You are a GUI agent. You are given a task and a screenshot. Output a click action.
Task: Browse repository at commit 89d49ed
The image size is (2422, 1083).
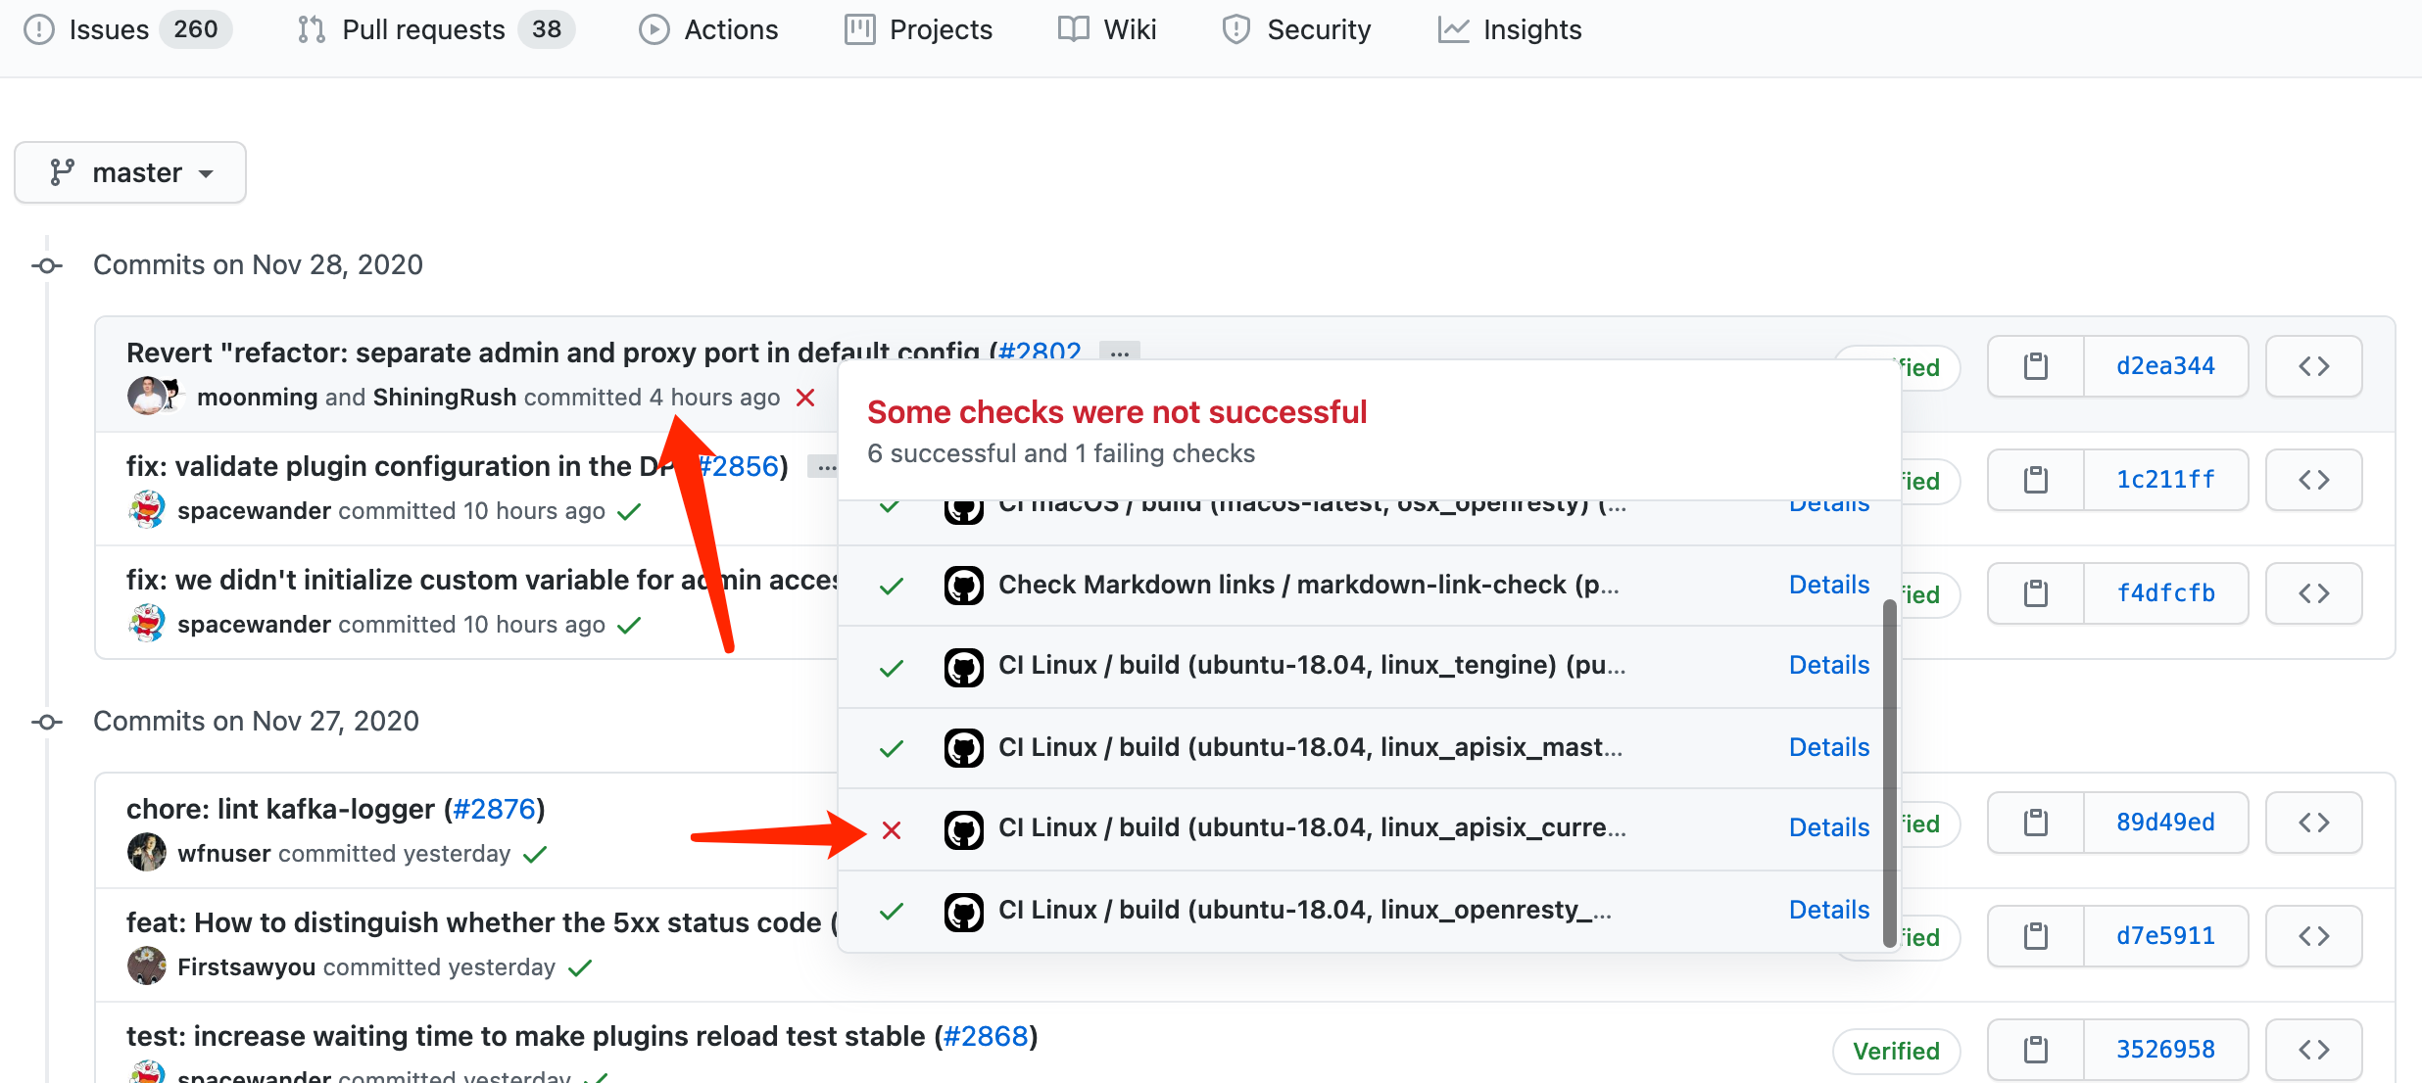tap(2313, 822)
